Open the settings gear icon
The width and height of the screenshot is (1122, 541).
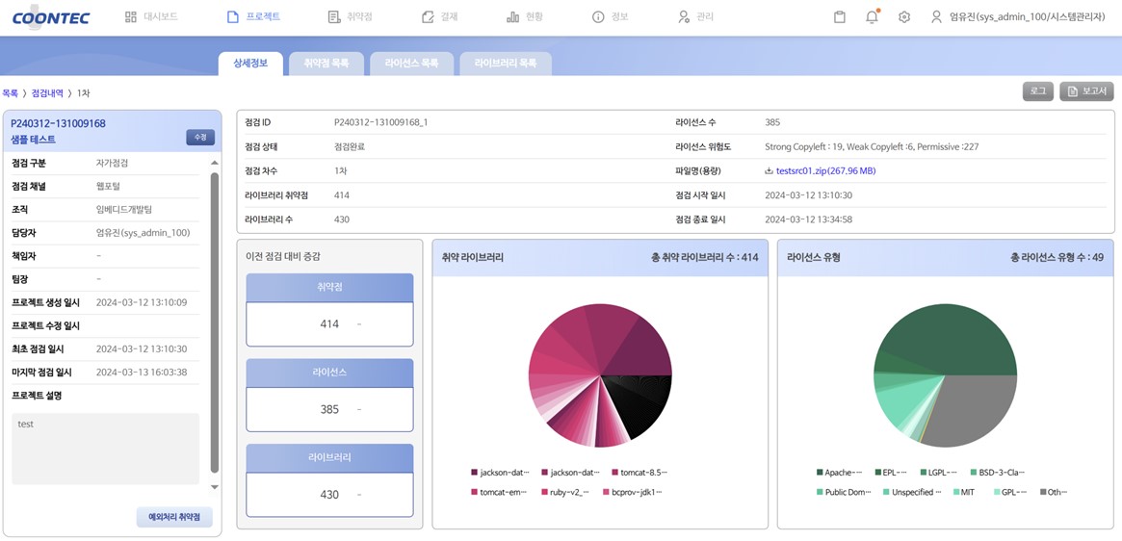903,17
